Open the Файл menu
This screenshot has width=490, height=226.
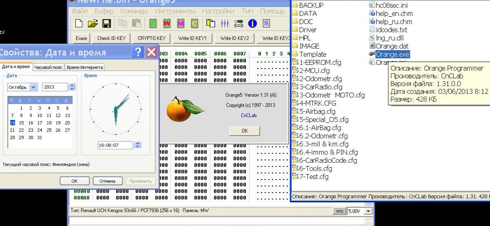pos(80,11)
